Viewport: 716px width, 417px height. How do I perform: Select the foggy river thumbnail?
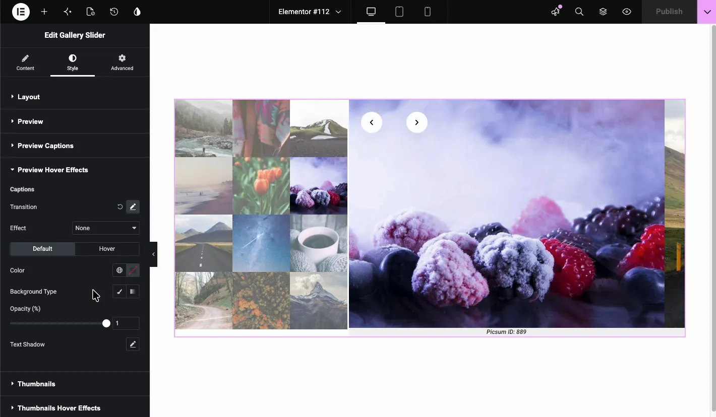pyautogui.click(x=204, y=128)
